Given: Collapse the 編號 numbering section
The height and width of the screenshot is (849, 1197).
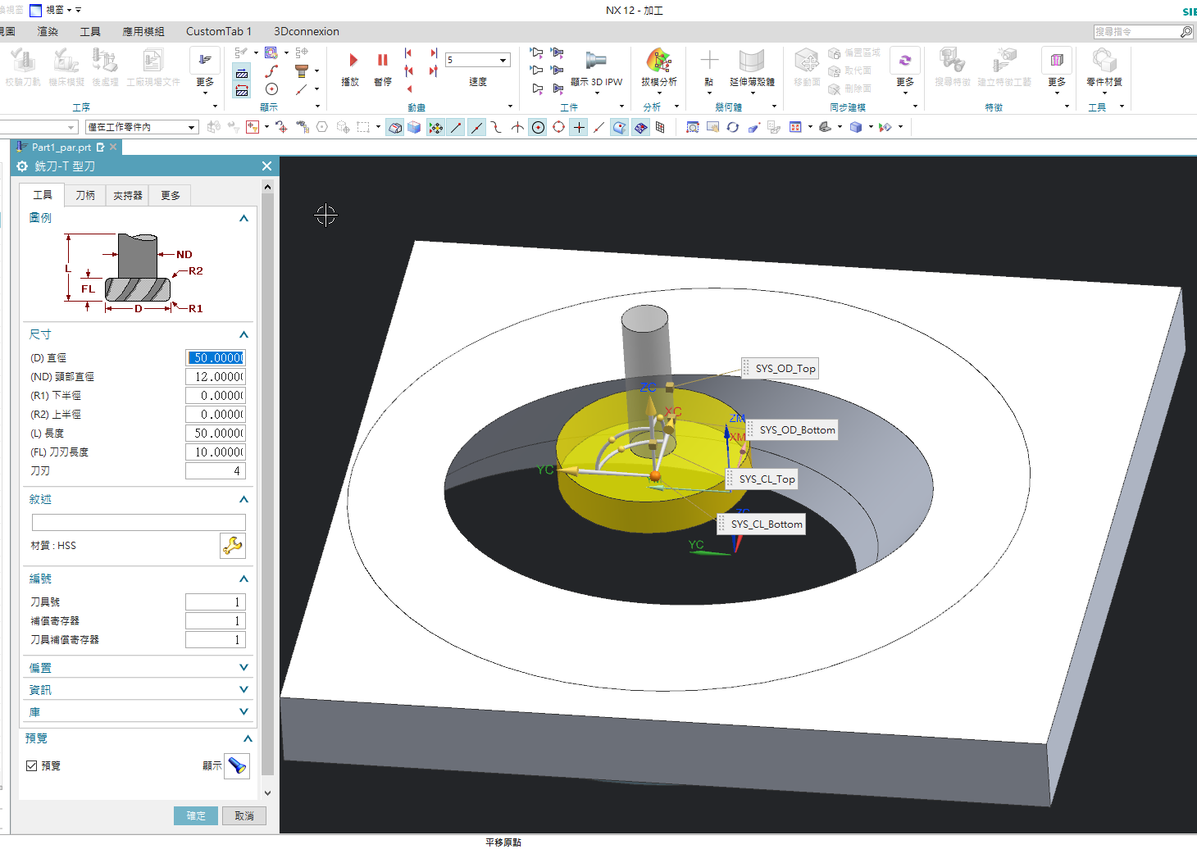Looking at the screenshot, I should point(243,579).
